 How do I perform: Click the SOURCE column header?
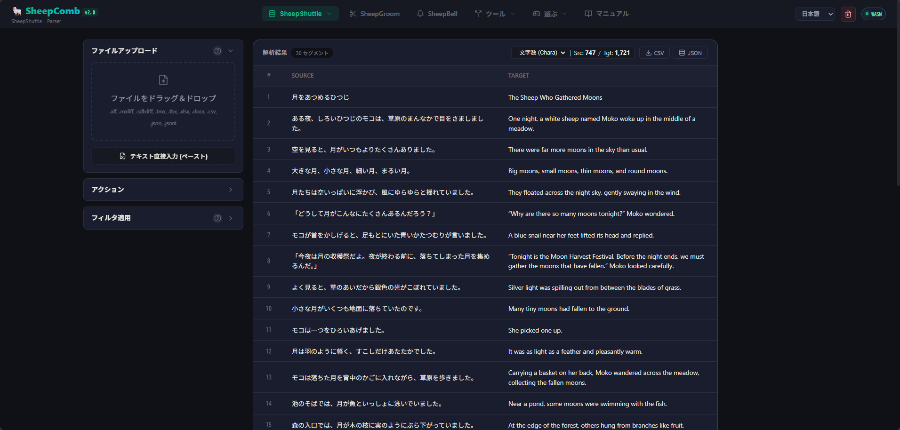click(x=302, y=76)
